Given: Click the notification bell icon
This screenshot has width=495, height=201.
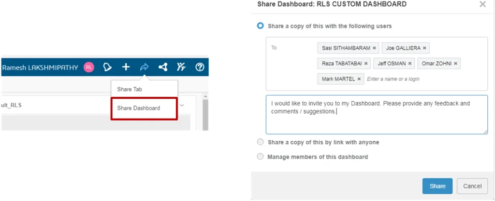Looking at the screenshot, I should 107,67.
